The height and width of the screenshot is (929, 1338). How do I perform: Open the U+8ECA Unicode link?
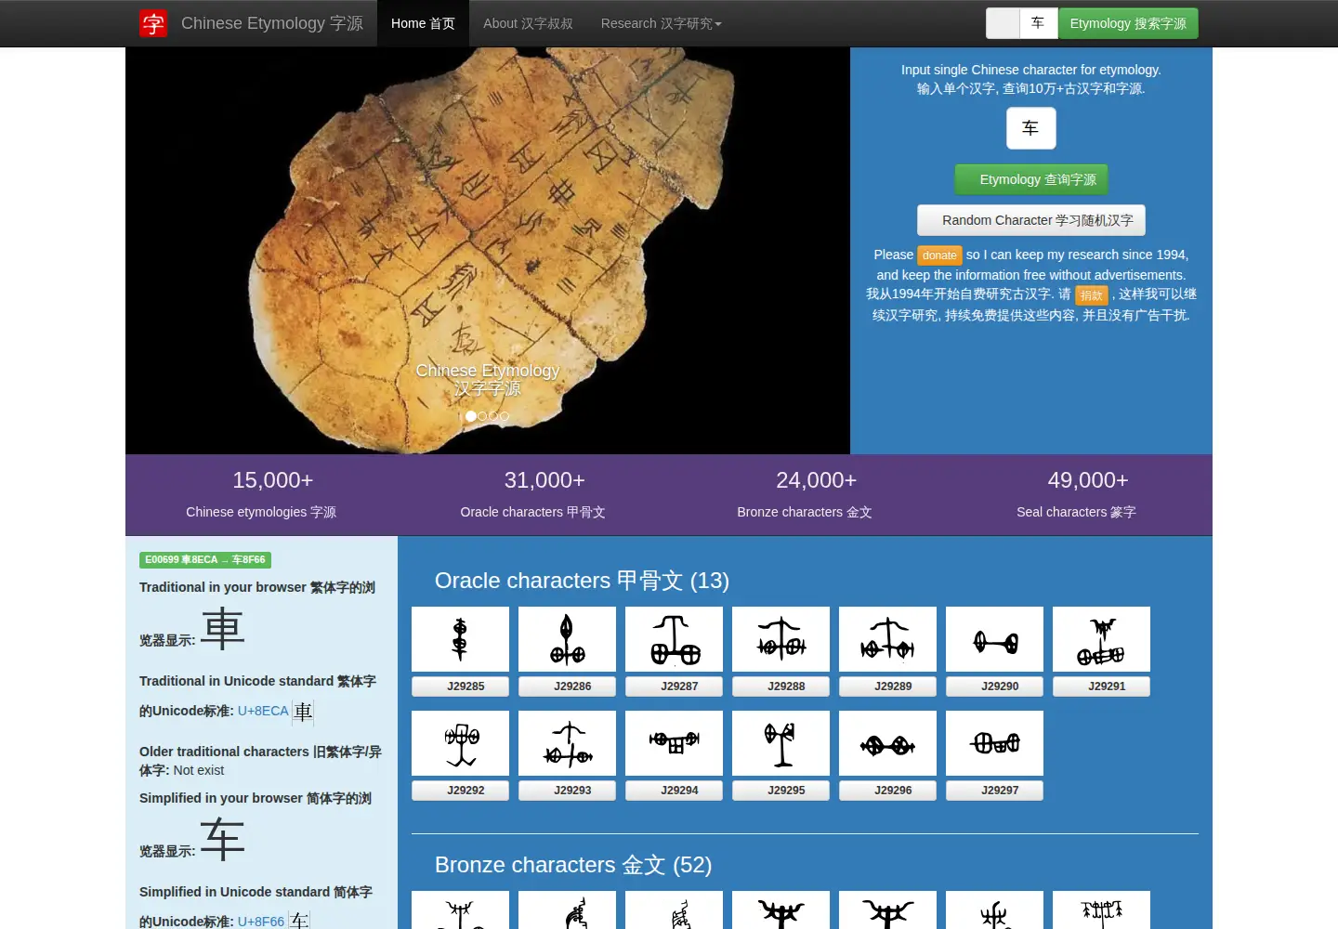[263, 711]
